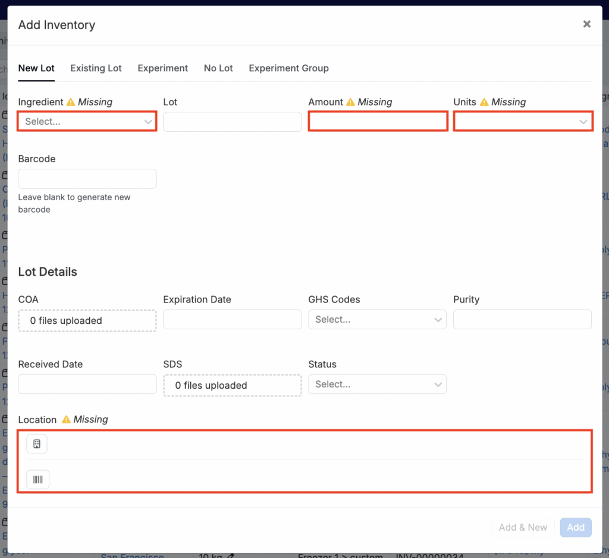This screenshot has width=609, height=558.
Task: Click the Expiration Date field
Action: [x=232, y=320]
